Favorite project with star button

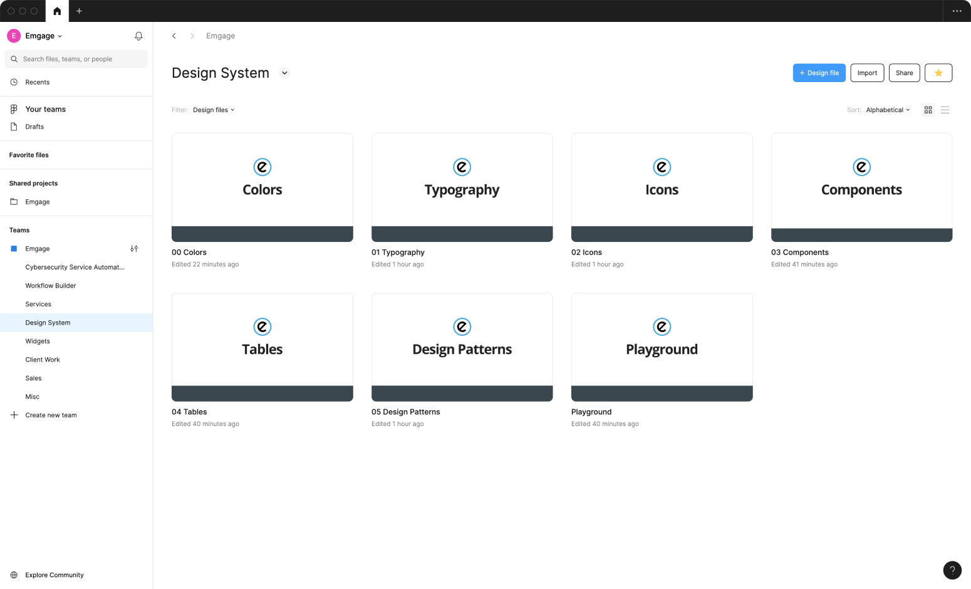coord(938,73)
